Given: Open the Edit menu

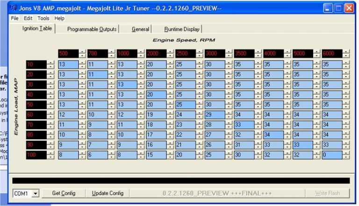Looking at the screenshot, I should coord(28,18).
